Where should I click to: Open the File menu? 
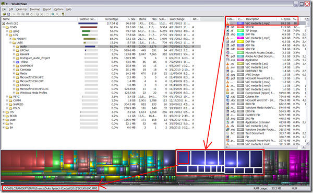point(4,9)
